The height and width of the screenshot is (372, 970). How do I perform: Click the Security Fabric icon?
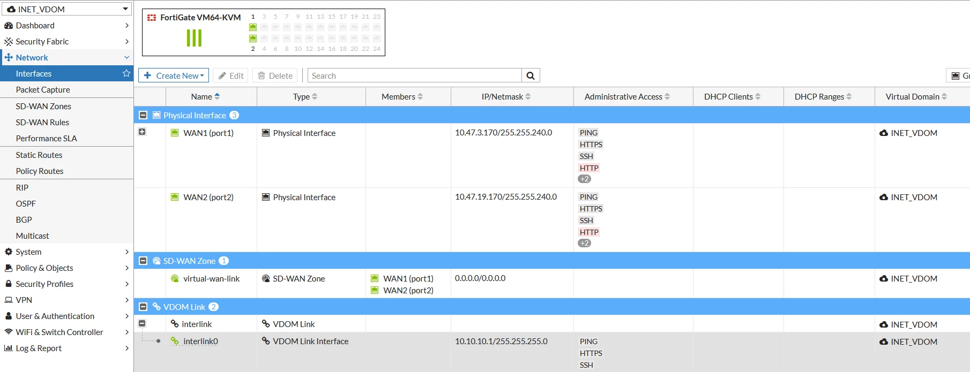click(9, 41)
